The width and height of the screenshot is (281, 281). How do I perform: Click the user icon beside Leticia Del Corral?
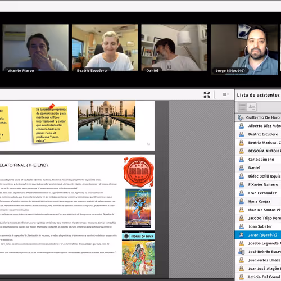(242, 277)
